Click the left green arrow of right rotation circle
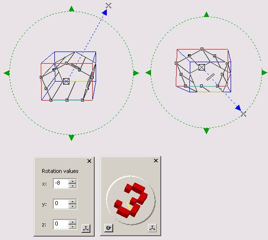 click(148, 73)
